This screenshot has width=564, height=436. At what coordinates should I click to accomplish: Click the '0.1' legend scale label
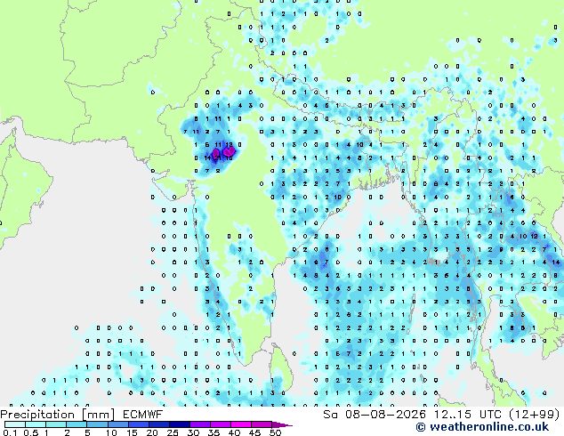coord(10,432)
